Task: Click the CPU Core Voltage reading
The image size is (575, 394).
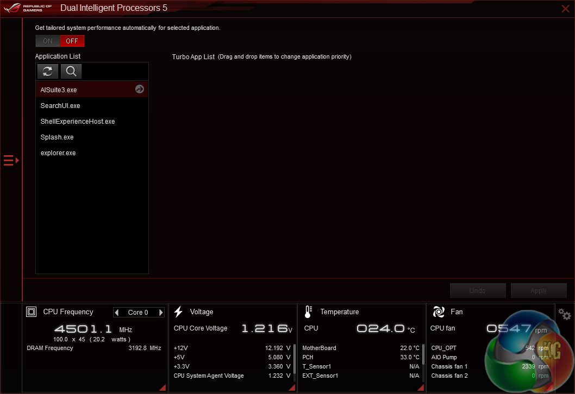Action: (267, 328)
